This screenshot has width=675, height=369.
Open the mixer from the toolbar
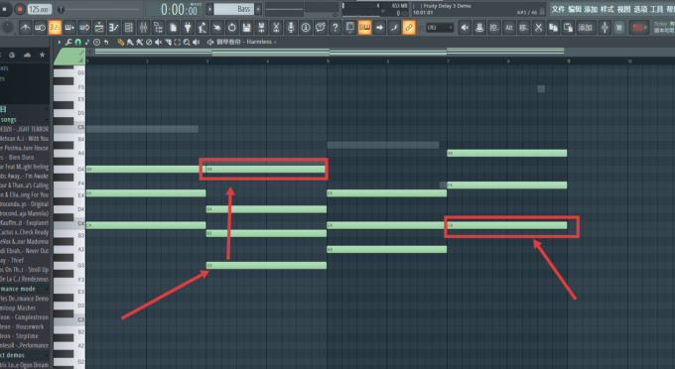[143, 28]
